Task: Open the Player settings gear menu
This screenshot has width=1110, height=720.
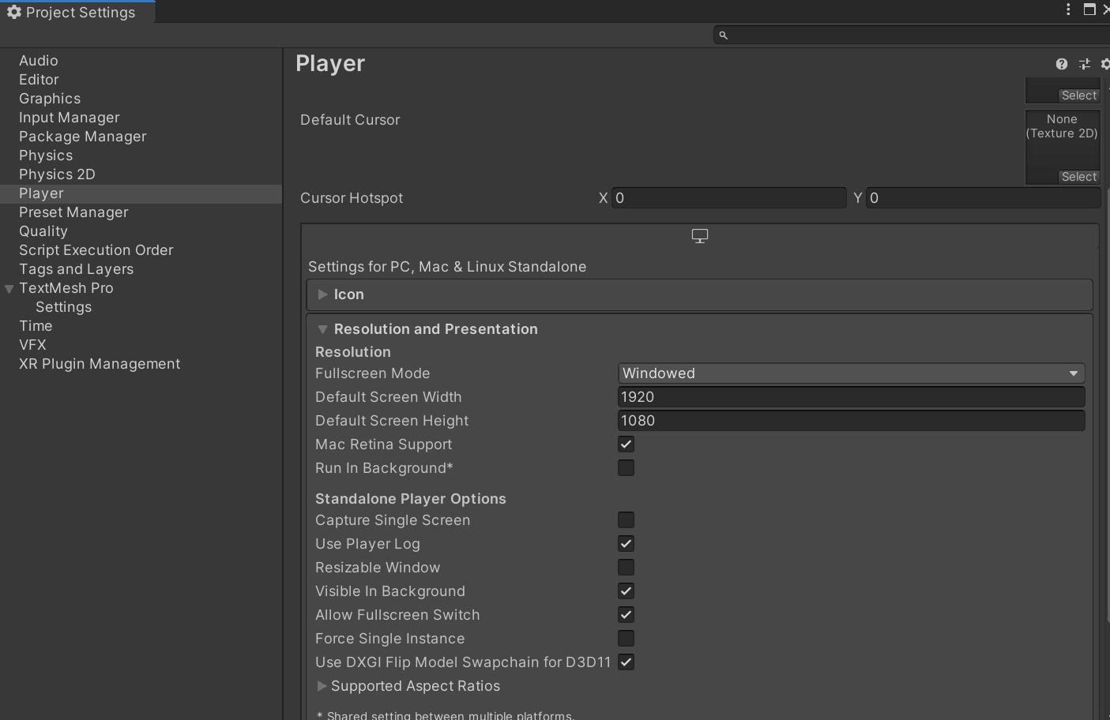Action: pyautogui.click(x=1105, y=64)
